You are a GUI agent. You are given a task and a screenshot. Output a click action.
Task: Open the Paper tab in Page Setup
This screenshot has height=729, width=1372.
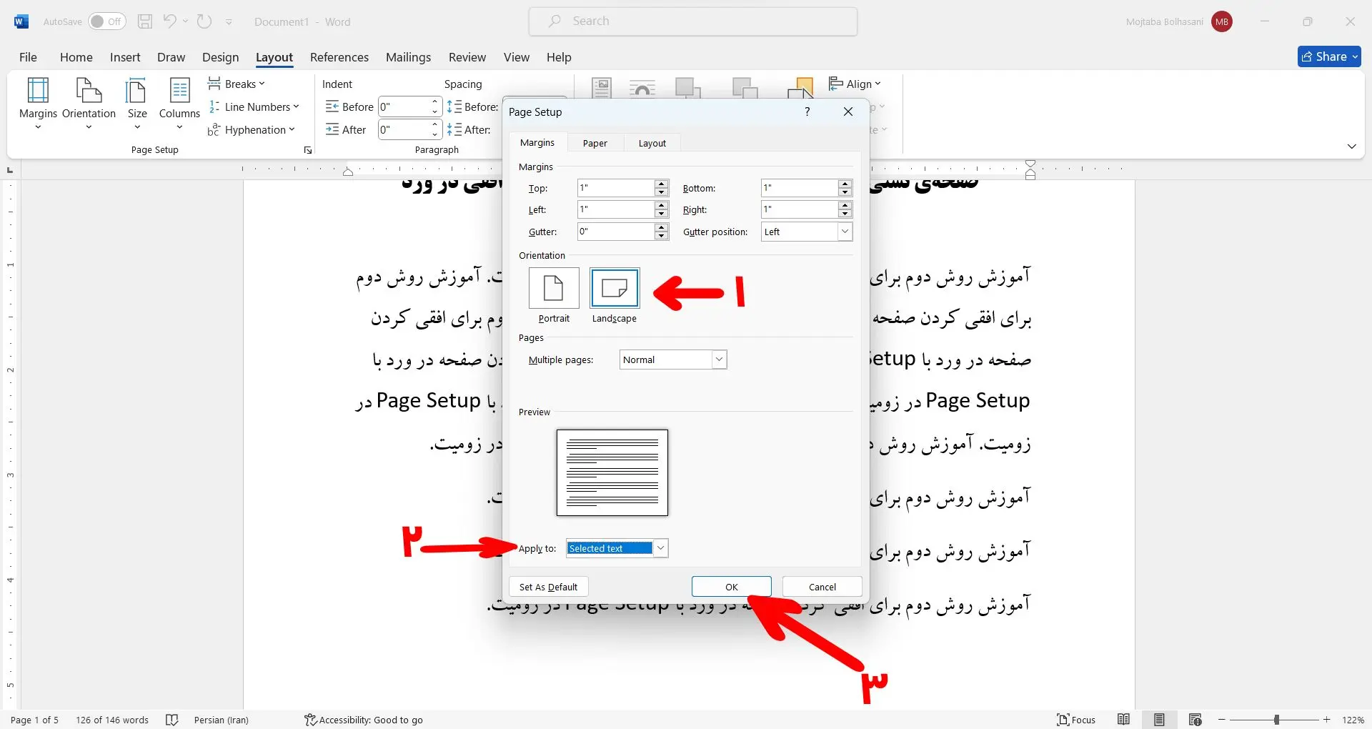[x=595, y=143]
